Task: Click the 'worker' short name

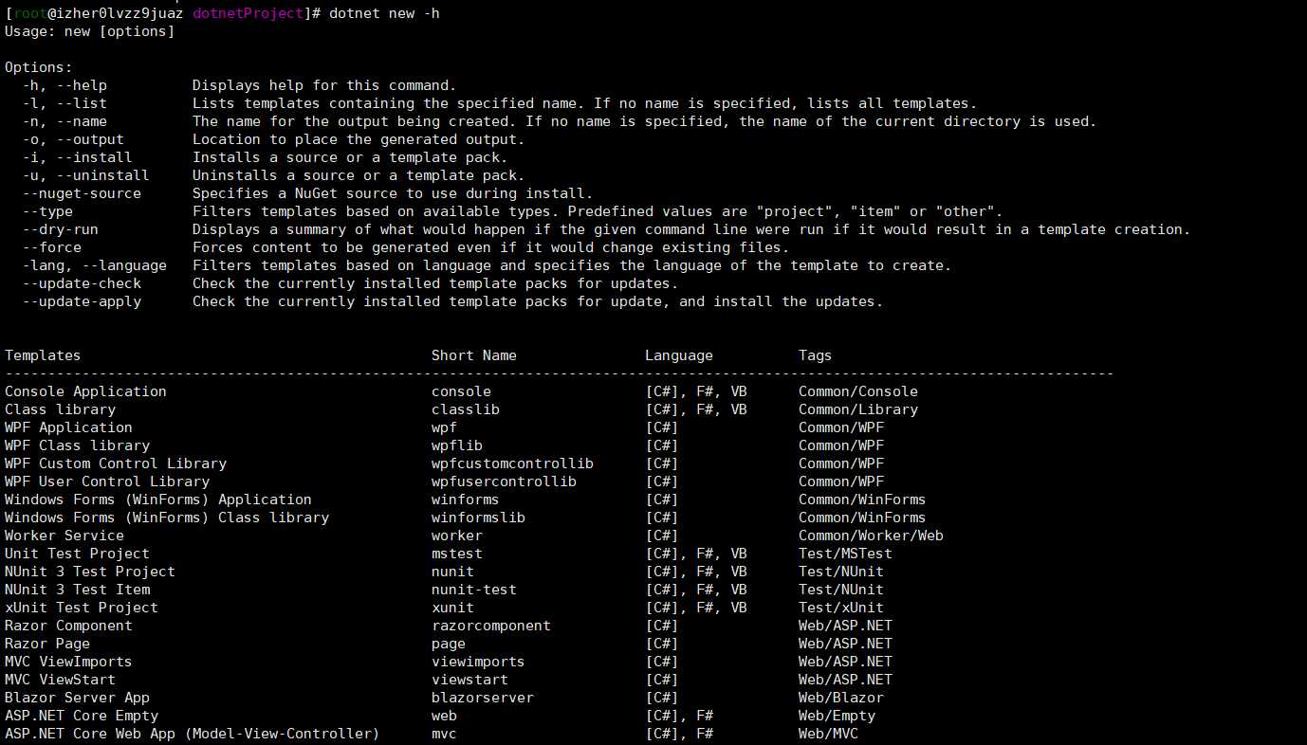Action: [x=457, y=536]
